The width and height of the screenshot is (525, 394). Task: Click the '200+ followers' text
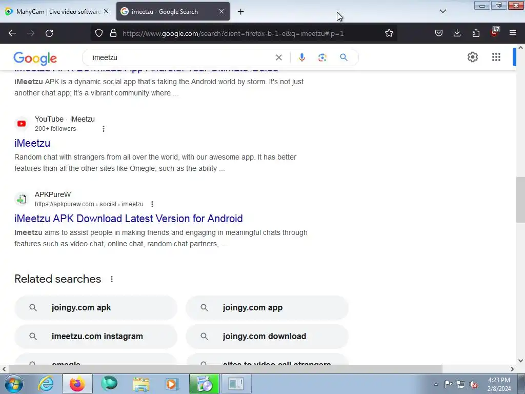point(55,129)
